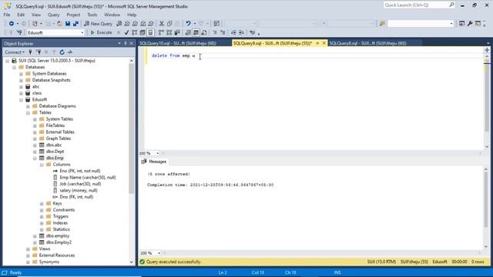The image size is (493, 277).
Task: Click Connect Object Explorer plug icon
Action: [30, 52]
